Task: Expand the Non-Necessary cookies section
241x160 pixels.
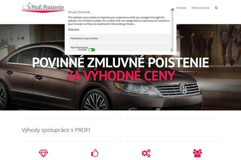Action: (x=119, y=47)
